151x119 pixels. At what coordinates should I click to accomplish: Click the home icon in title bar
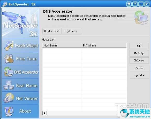tap(129, 4)
